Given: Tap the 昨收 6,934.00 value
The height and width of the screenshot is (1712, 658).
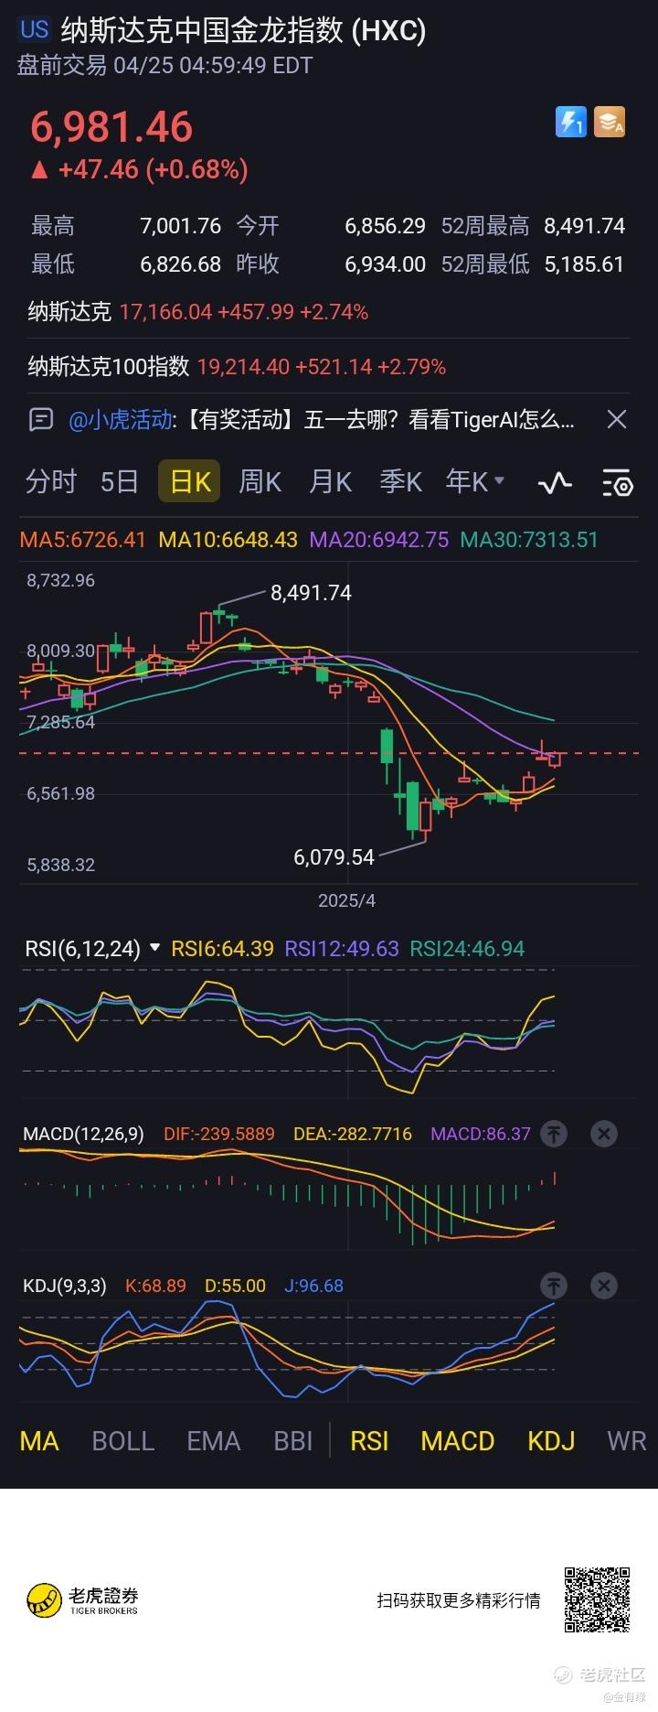Looking at the screenshot, I should 385,264.
